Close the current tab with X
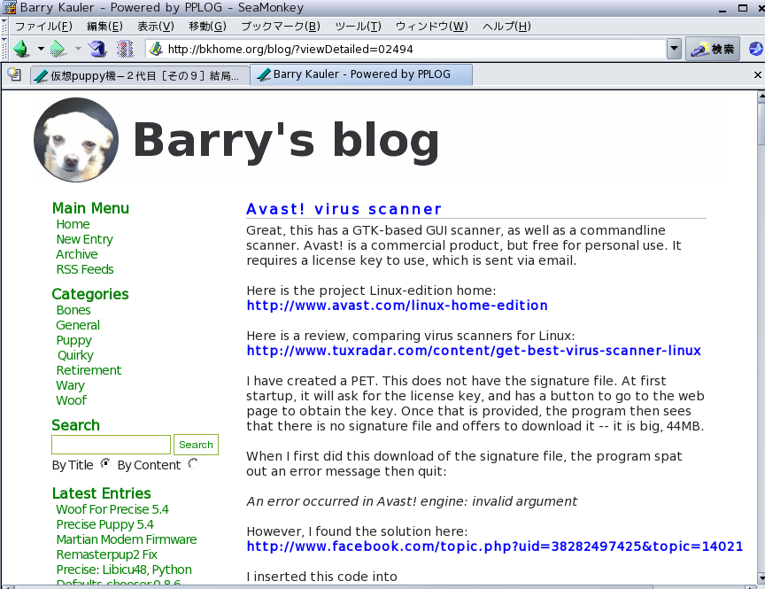The width and height of the screenshot is (765, 589). coord(757,74)
